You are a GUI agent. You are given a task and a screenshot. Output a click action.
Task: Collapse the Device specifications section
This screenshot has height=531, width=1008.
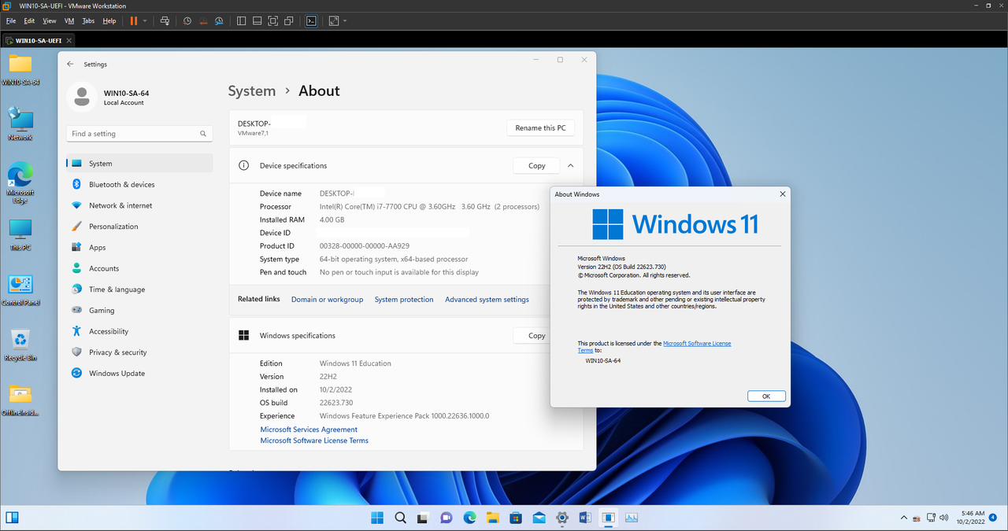point(571,166)
